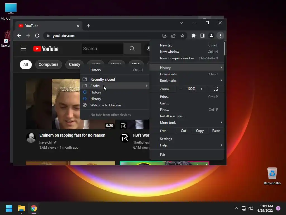Reopen Welcome to Chrome recently closed tab

115,105
